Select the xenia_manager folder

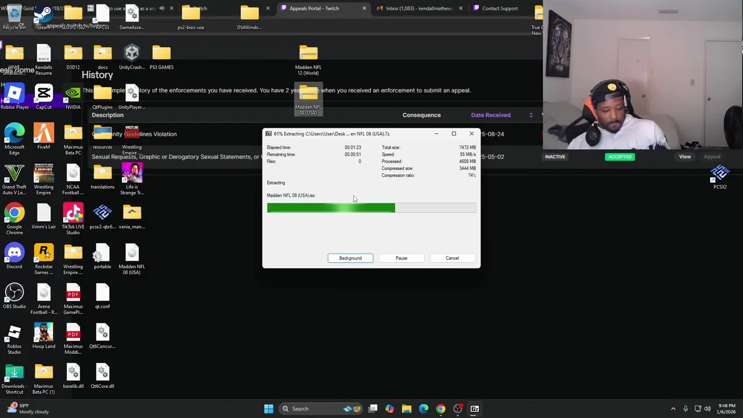(x=132, y=217)
